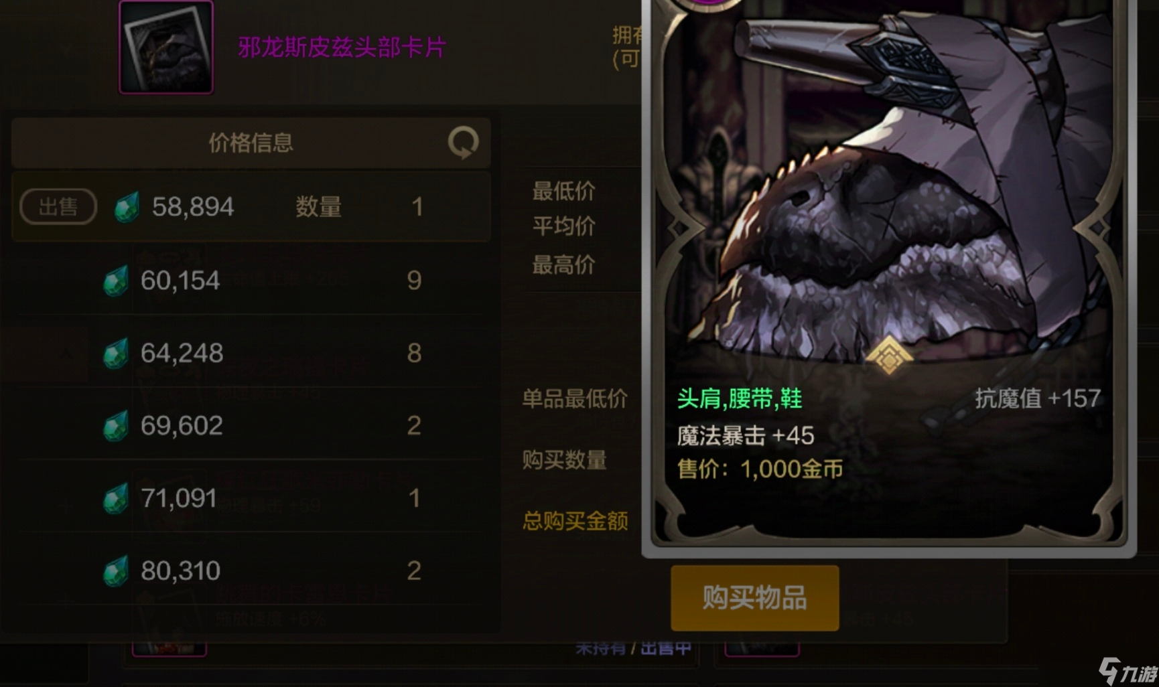Open the 邪龙斯皮兹头部卡片 item thumbnail
This screenshot has height=687, width=1159.
(x=166, y=47)
